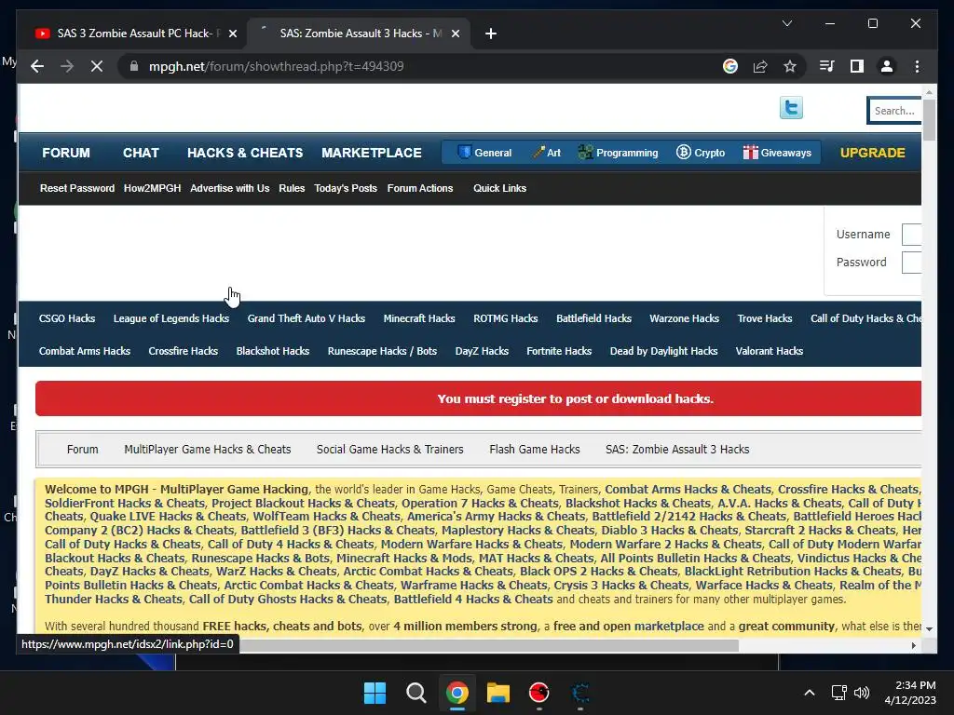Close the SAS 3 Zombie Assault YouTube tab

tap(232, 34)
